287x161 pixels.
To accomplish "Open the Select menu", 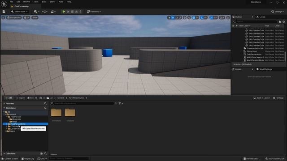I will (52, 2).
